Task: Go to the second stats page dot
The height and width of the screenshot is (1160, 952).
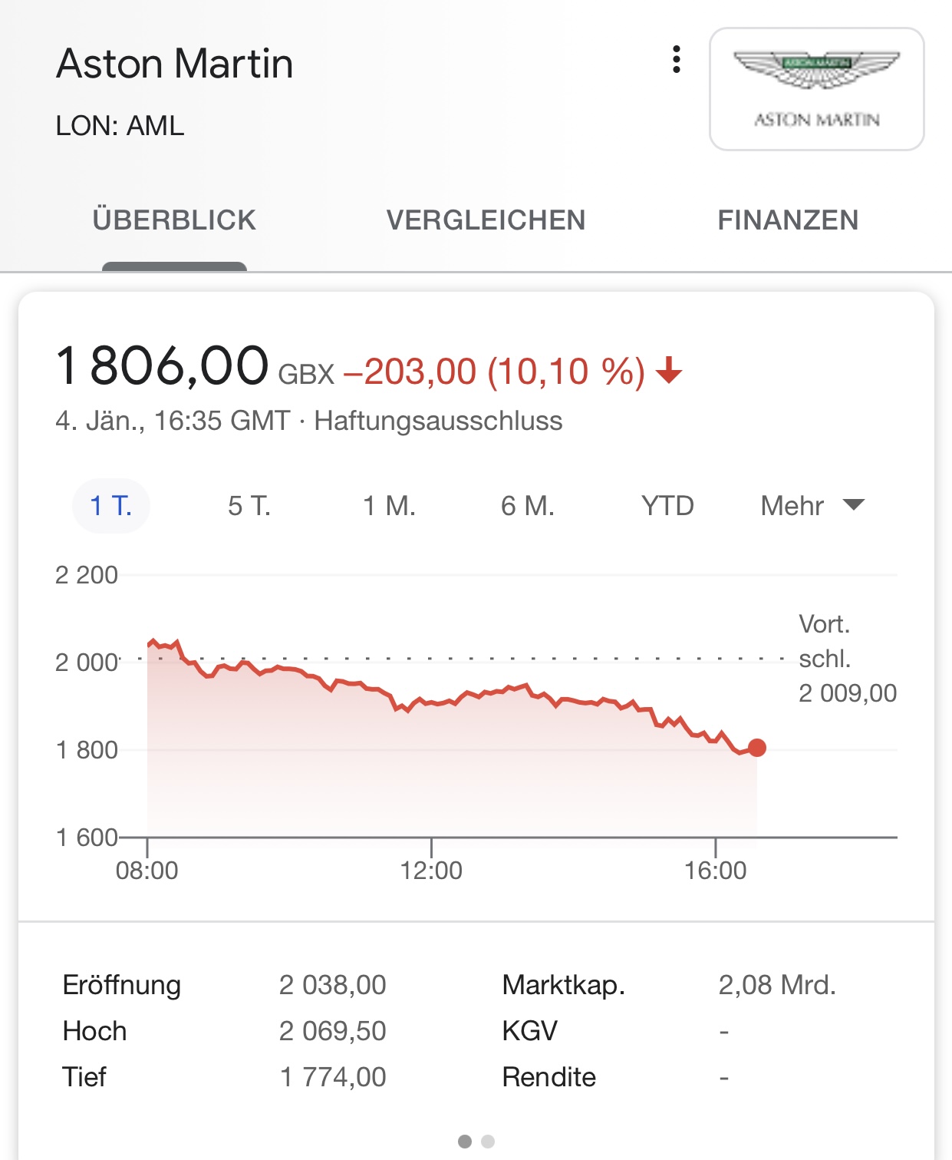Action: click(488, 1142)
